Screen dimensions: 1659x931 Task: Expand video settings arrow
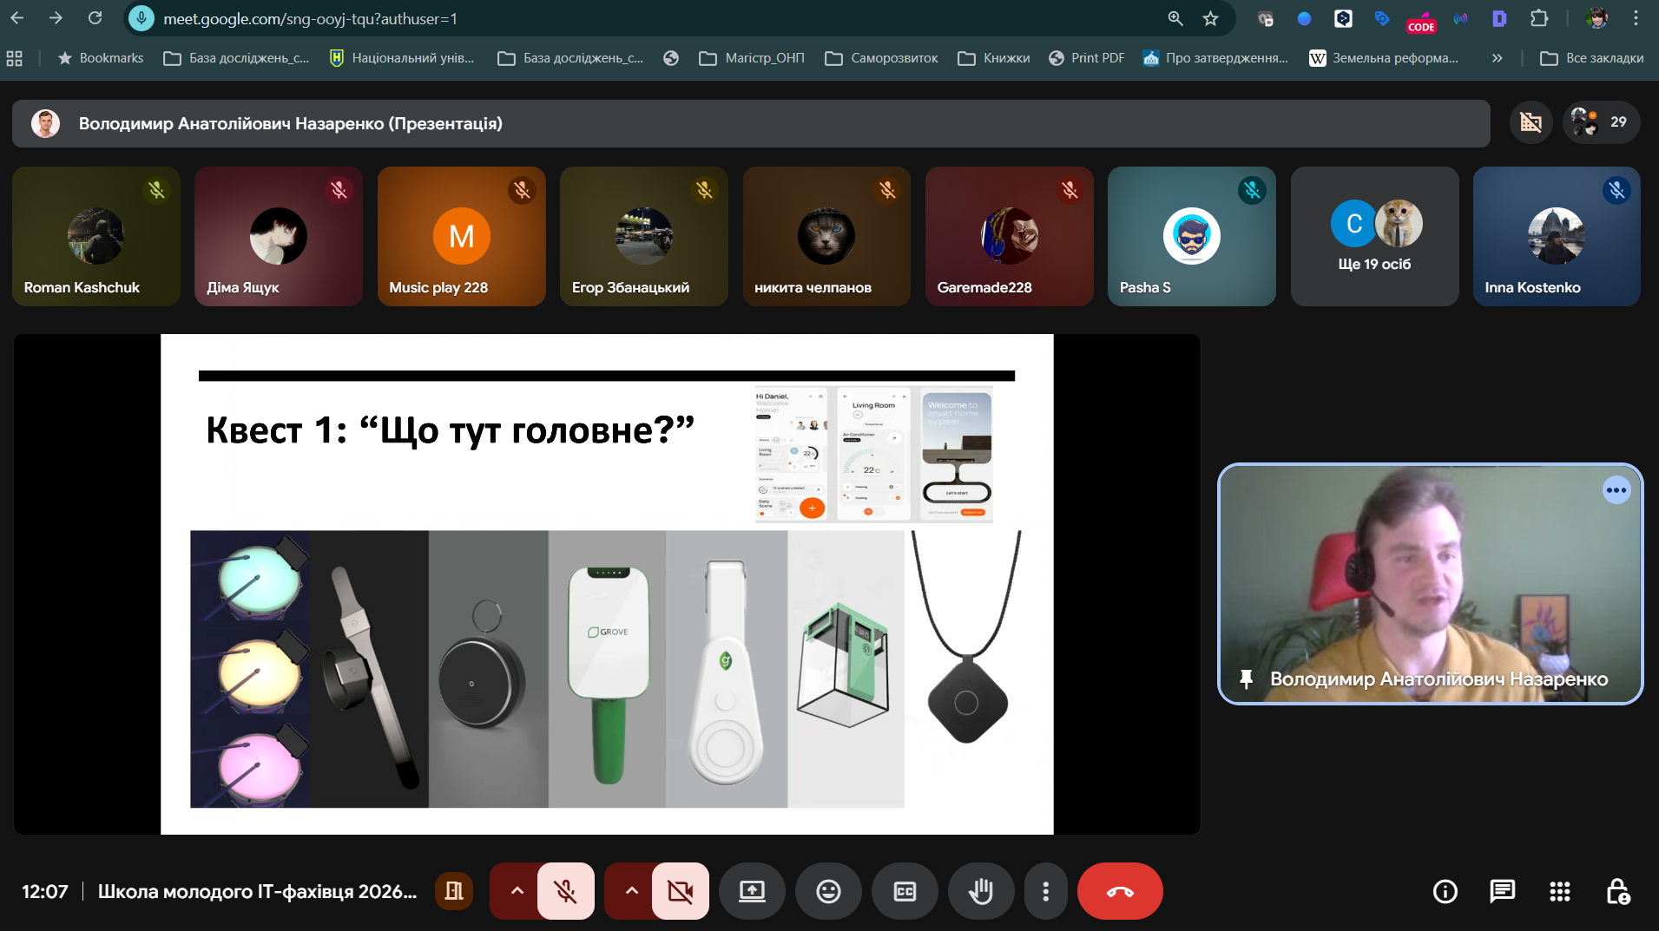631,891
